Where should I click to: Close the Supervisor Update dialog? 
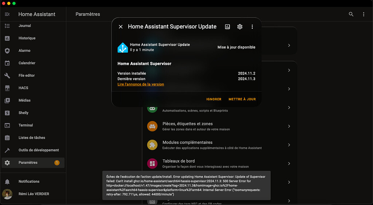[x=121, y=27]
